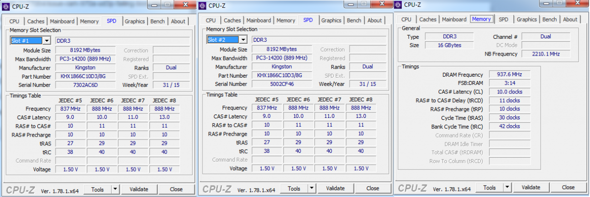
Task: Expand the Tools arrow in the Memory window
Action: 507,187
